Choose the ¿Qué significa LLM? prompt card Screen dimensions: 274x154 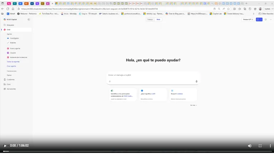click(x=153, y=94)
